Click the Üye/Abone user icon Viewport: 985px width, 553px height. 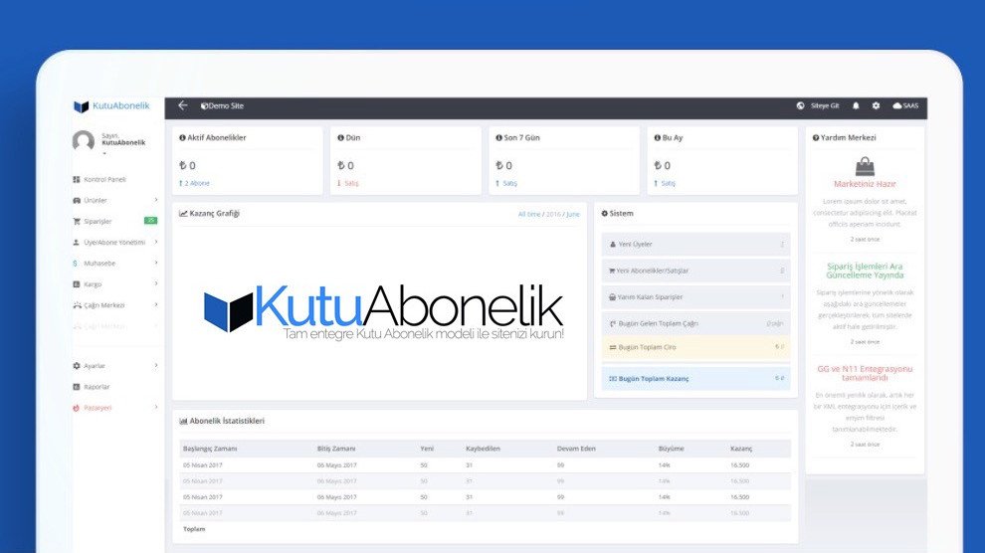point(77,243)
